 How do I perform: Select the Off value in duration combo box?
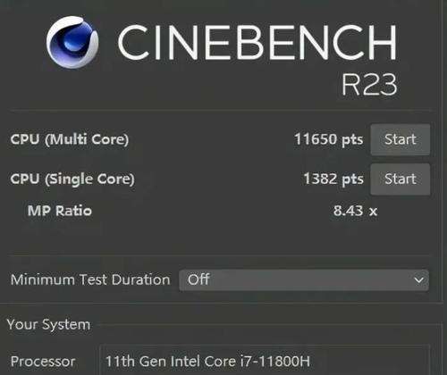[198, 279]
